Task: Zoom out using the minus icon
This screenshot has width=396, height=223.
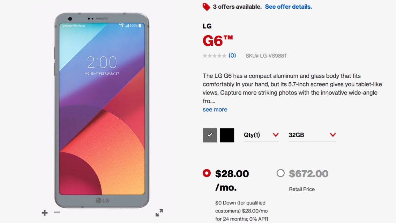Action: (57, 212)
